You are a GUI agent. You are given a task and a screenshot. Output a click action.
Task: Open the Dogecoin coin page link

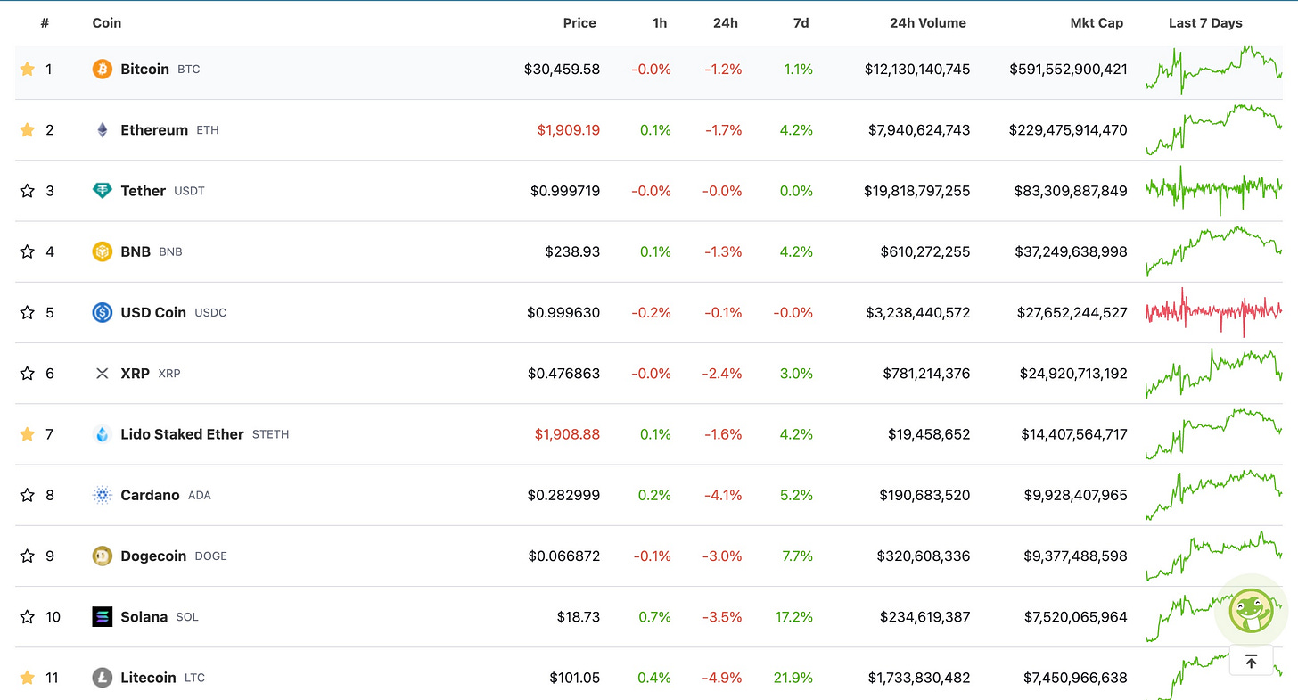coord(153,556)
